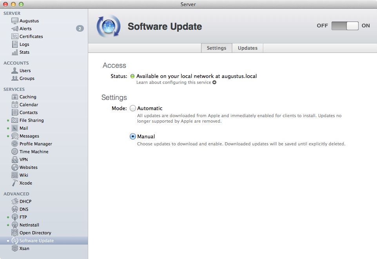Select the VPN padlock icon
The height and width of the screenshot is (259, 377).
click(14, 159)
